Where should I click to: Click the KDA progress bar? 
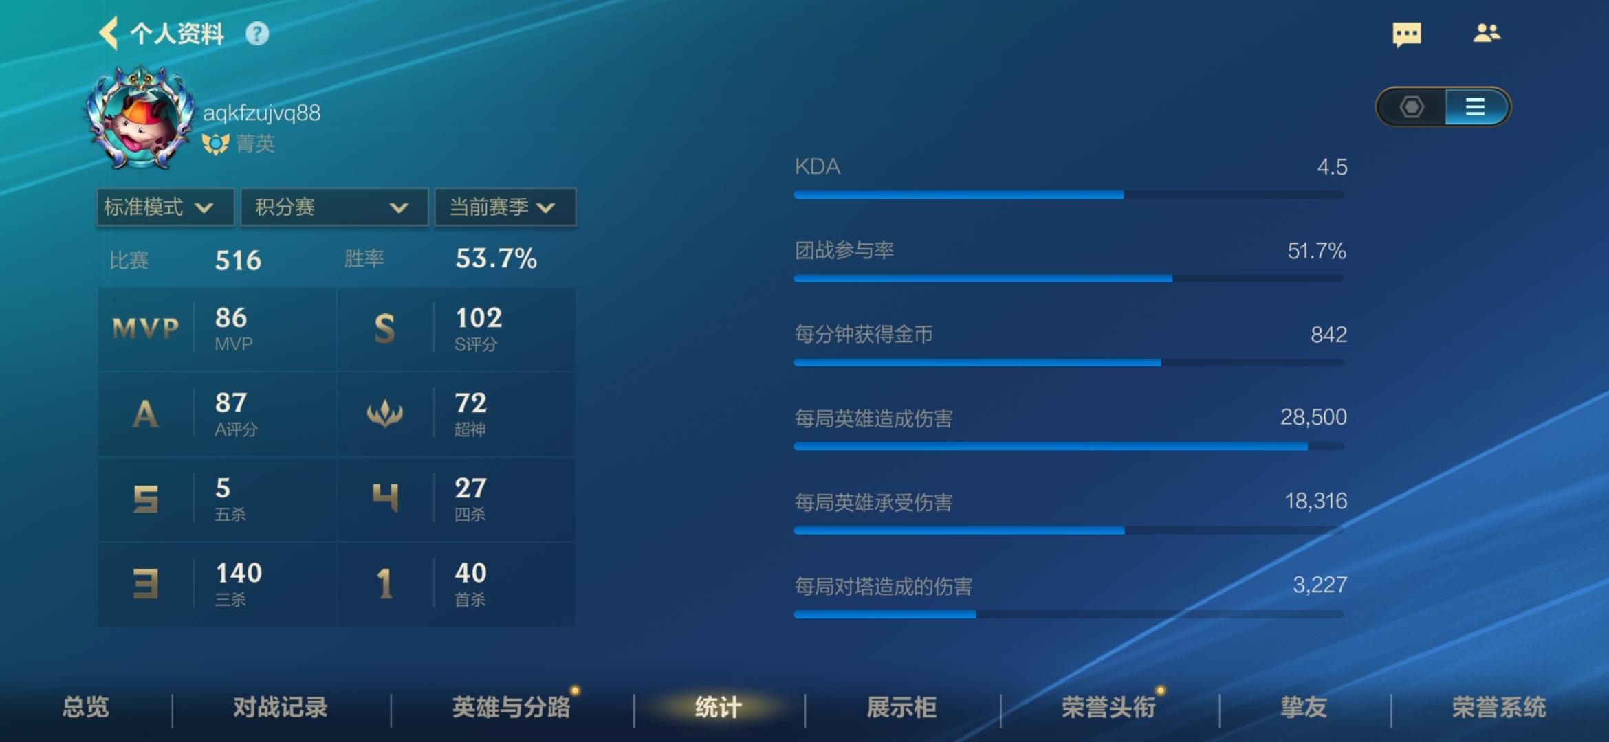tap(1068, 195)
